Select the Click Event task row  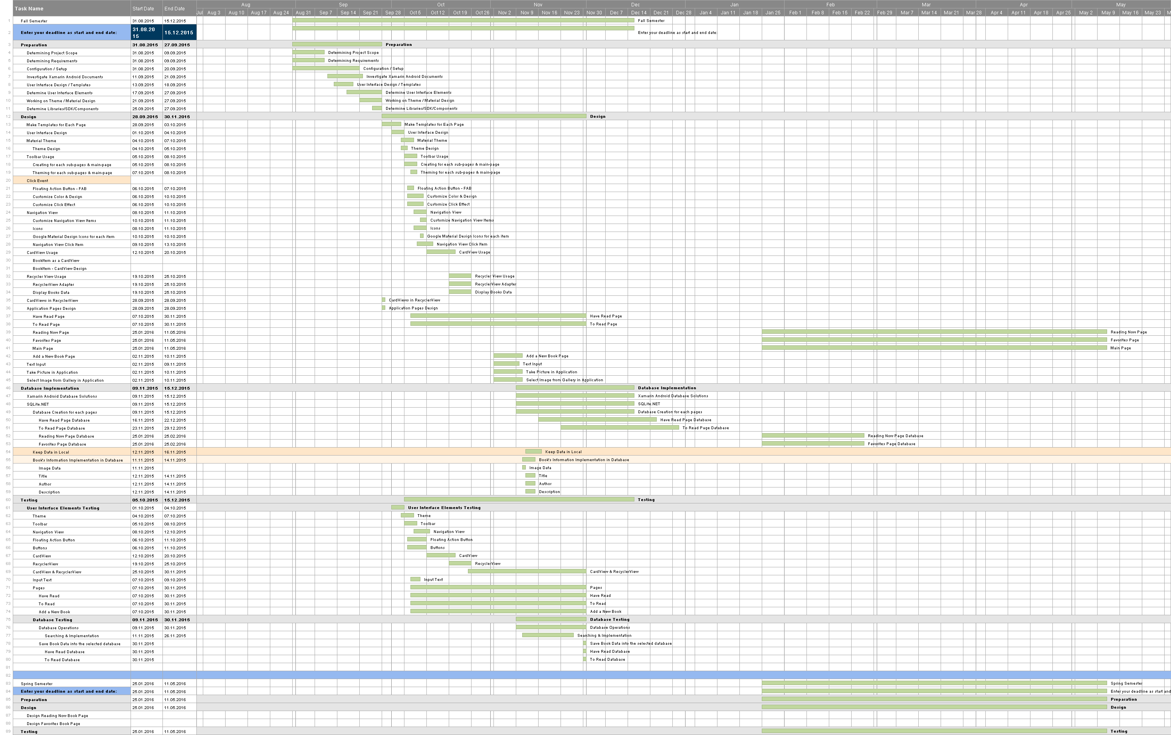click(x=38, y=180)
